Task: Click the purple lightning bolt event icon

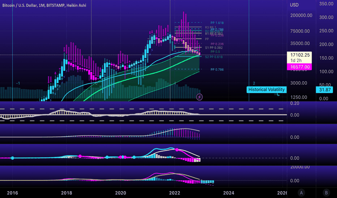Action: [199, 97]
